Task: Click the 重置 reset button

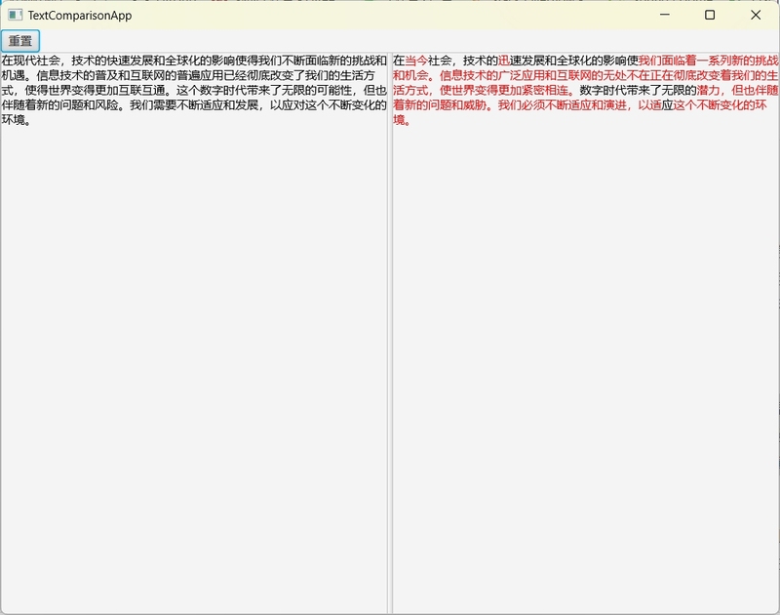Action: tap(19, 41)
